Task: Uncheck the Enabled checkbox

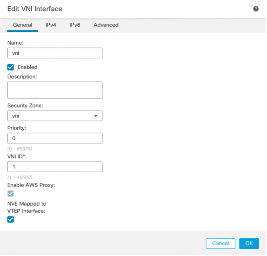Action: point(11,67)
